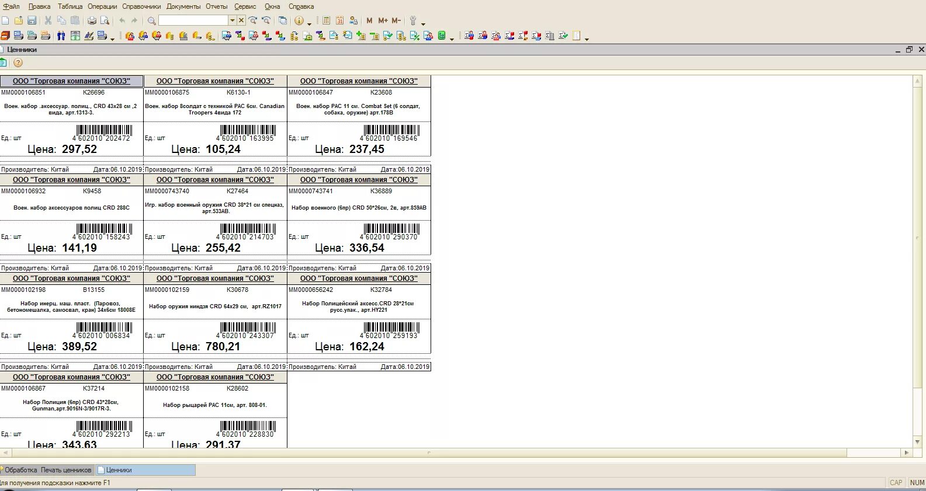926x491 pixels.
Task: Click the magnifier Search icon
Action: point(152,20)
